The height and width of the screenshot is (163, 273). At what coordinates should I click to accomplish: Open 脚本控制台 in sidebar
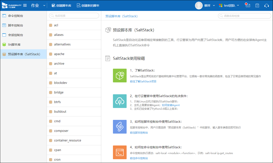click(24, 25)
